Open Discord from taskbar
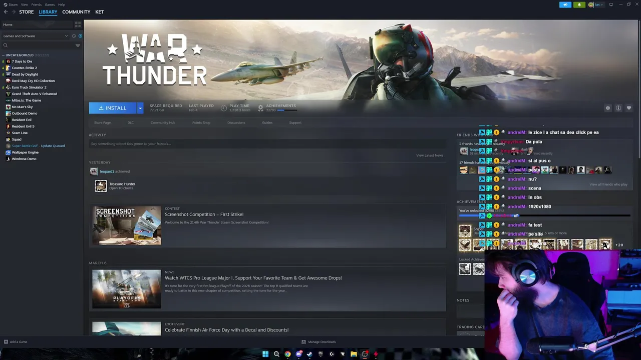This screenshot has height=360, width=641. coord(298,354)
